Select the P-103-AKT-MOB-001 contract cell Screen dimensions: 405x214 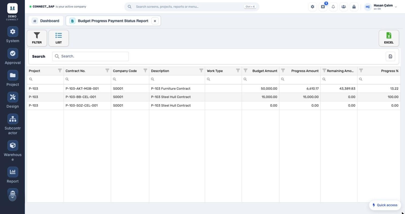tap(87, 88)
